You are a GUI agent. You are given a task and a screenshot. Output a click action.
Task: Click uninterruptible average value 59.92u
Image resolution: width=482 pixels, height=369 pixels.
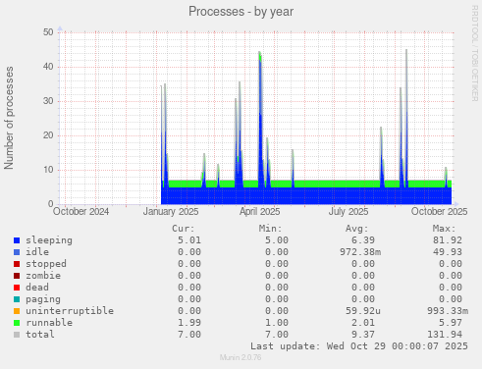[363, 311]
